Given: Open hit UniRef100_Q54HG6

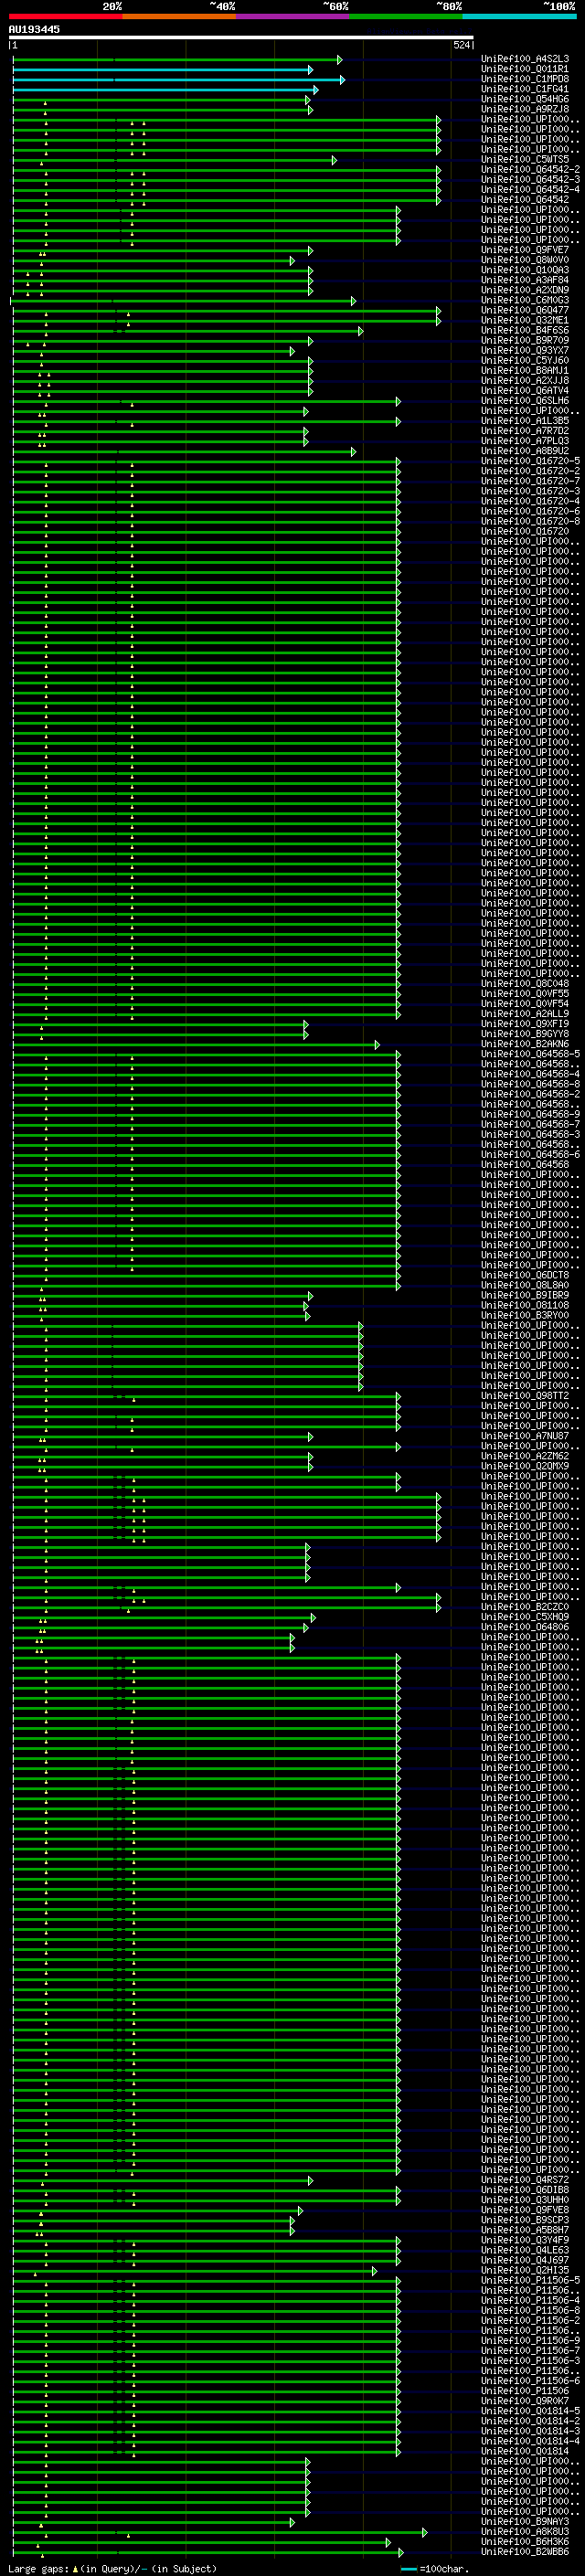Looking at the screenshot, I should [525, 99].
